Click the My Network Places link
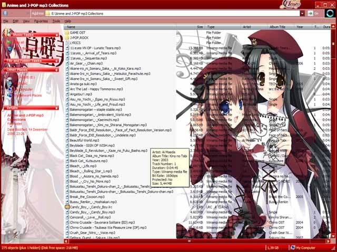Image resolution: width=337 pixels, height=252 pixels. 27,96
